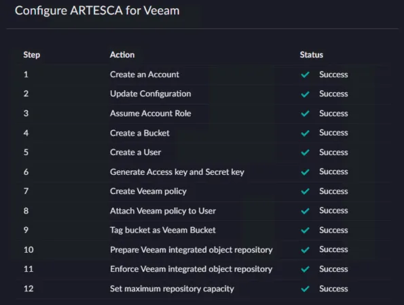Click the Status column header
This screenshot has height=305, width=404.
(311, 55)
